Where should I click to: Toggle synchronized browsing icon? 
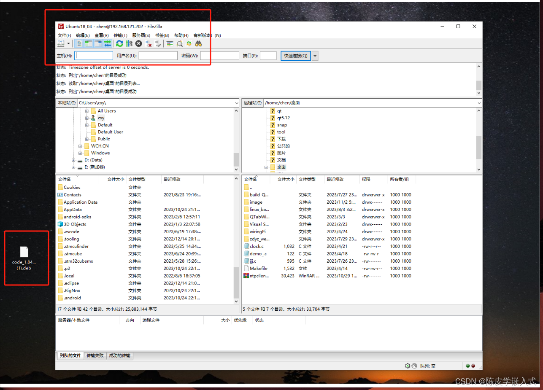(x=189, y=43)
